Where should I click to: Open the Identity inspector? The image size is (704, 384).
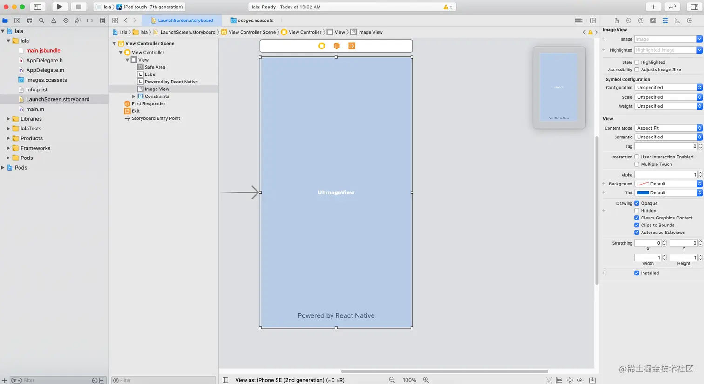[x=653, y=21]
